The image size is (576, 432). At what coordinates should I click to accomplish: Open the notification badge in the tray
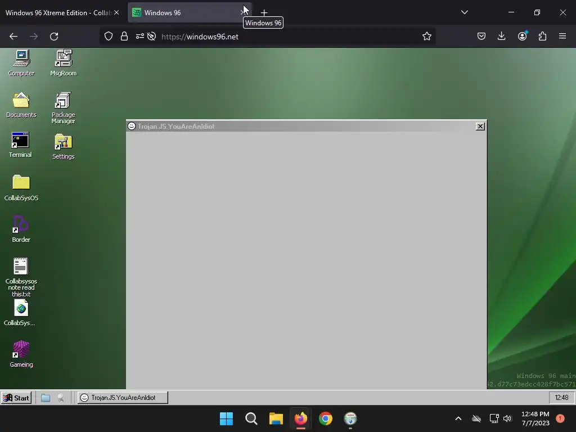560,418
